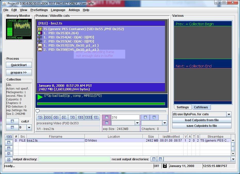240x174 pixels.
Task: Click the green preview progress bar
Action: [101, 104]
